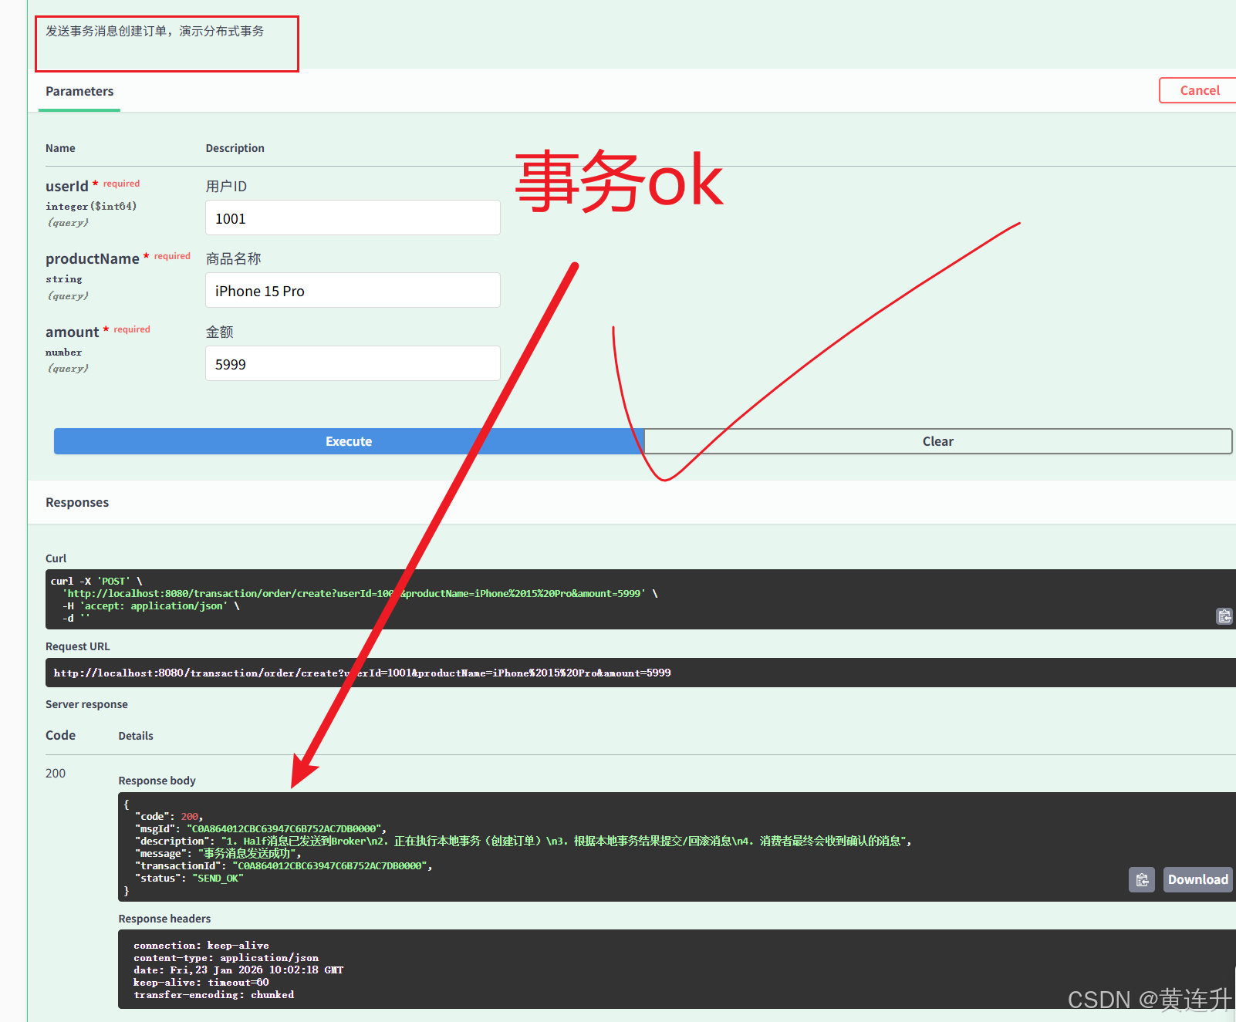The width and height of the screenshot is (1236, 1022).
Task: Click the "message" line in response body
Action: click(x=218, y=854)
